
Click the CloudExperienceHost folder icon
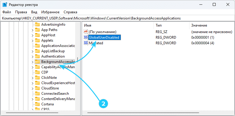click(37, 83)
